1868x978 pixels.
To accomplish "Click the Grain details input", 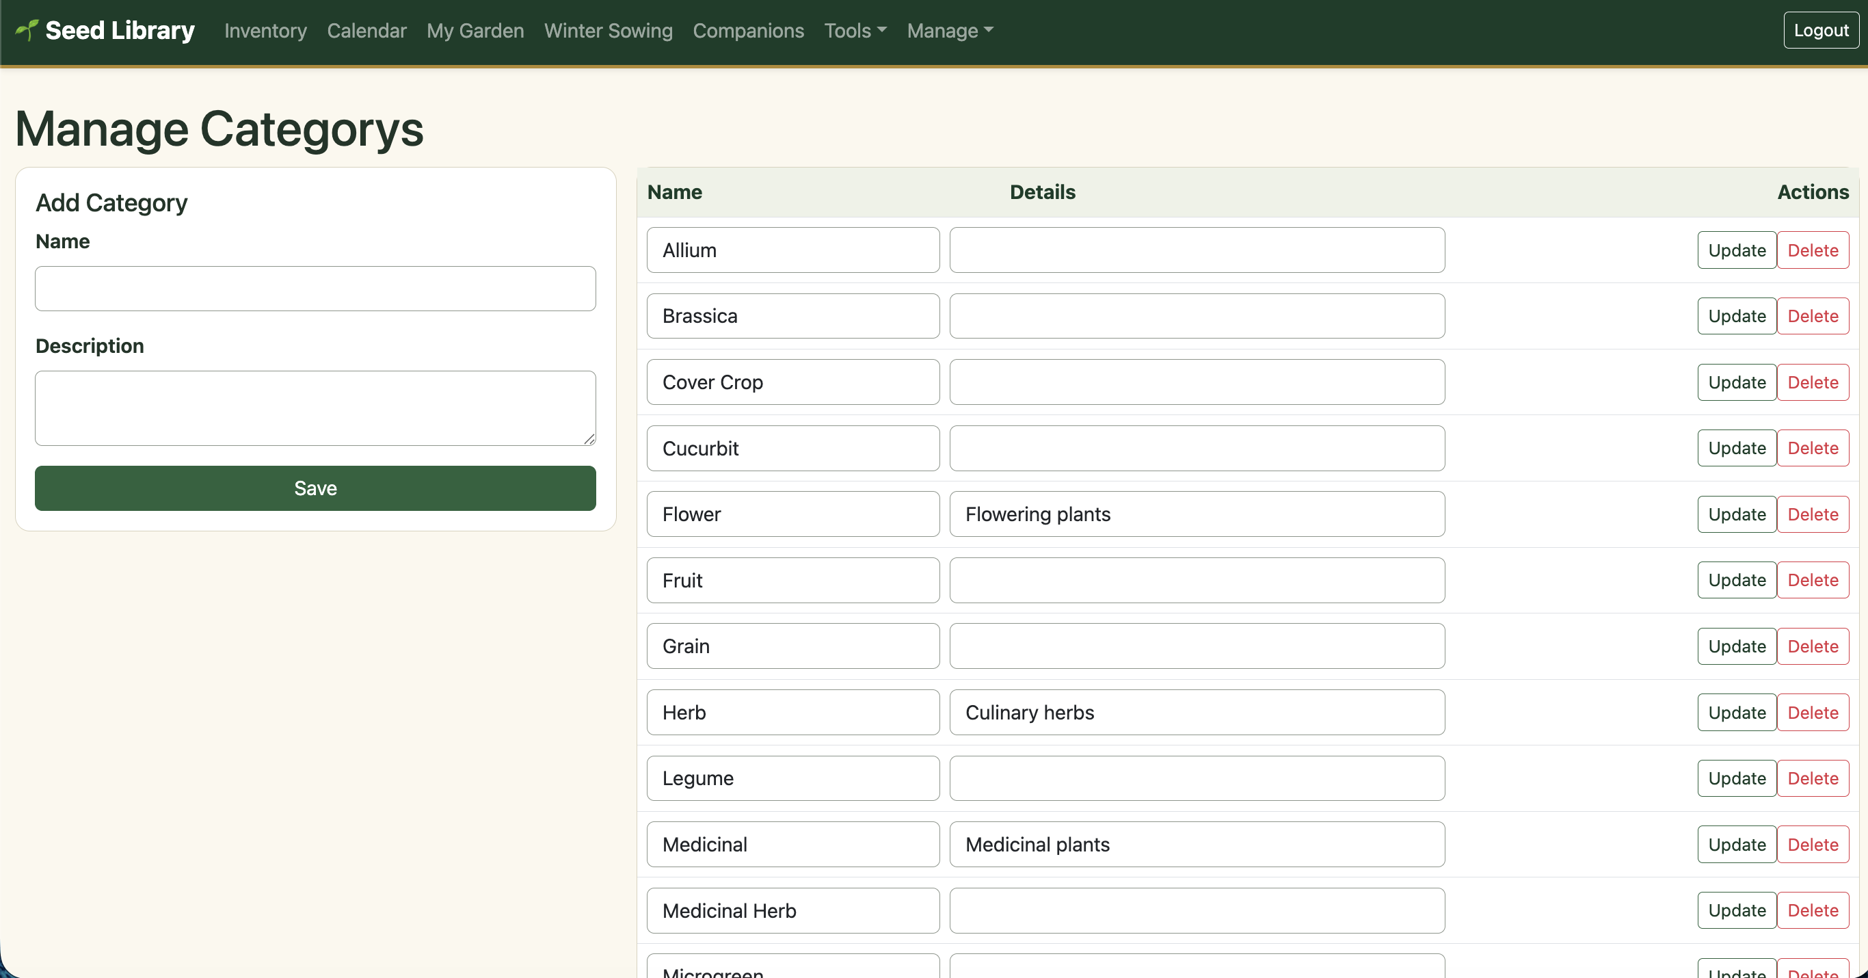I will click(x=1197, y=646).
